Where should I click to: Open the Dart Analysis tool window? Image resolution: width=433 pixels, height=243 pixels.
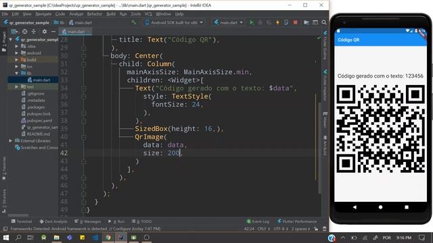point(53,221)
